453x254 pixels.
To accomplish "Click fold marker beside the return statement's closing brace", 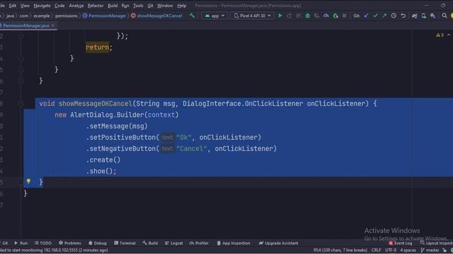I will pos(21,59).
